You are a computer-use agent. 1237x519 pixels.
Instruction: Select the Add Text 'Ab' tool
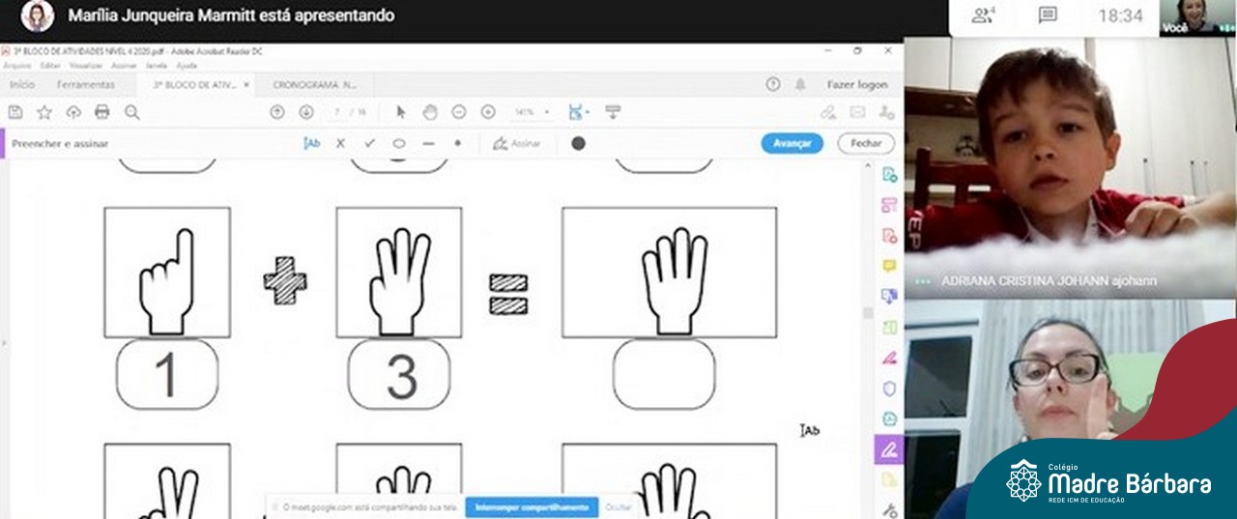click(311, 143)
